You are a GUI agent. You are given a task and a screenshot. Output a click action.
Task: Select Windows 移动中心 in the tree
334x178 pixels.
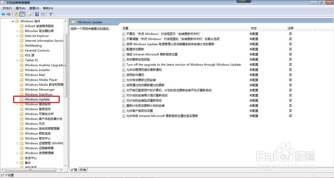pos(38,138)
